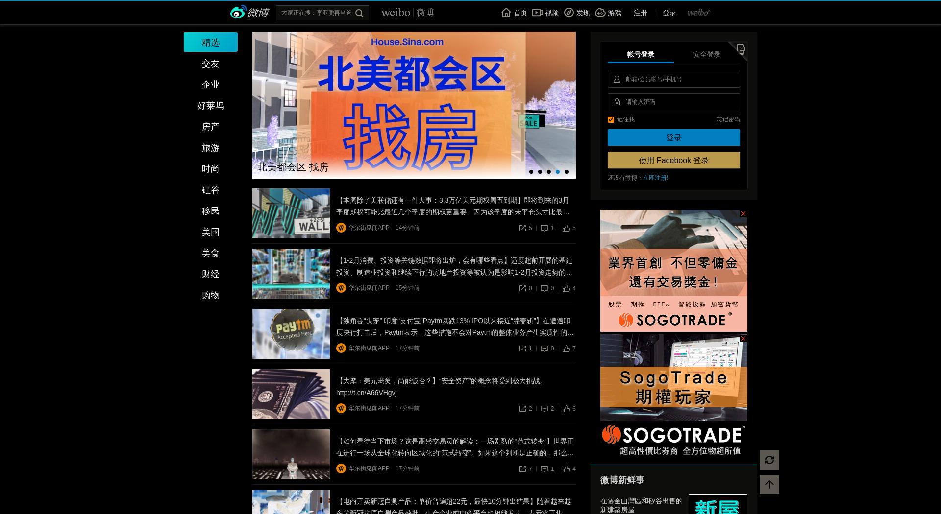941x514 pixels.
Task: Close the top SogoTrade ad
Action: point(743,214)
